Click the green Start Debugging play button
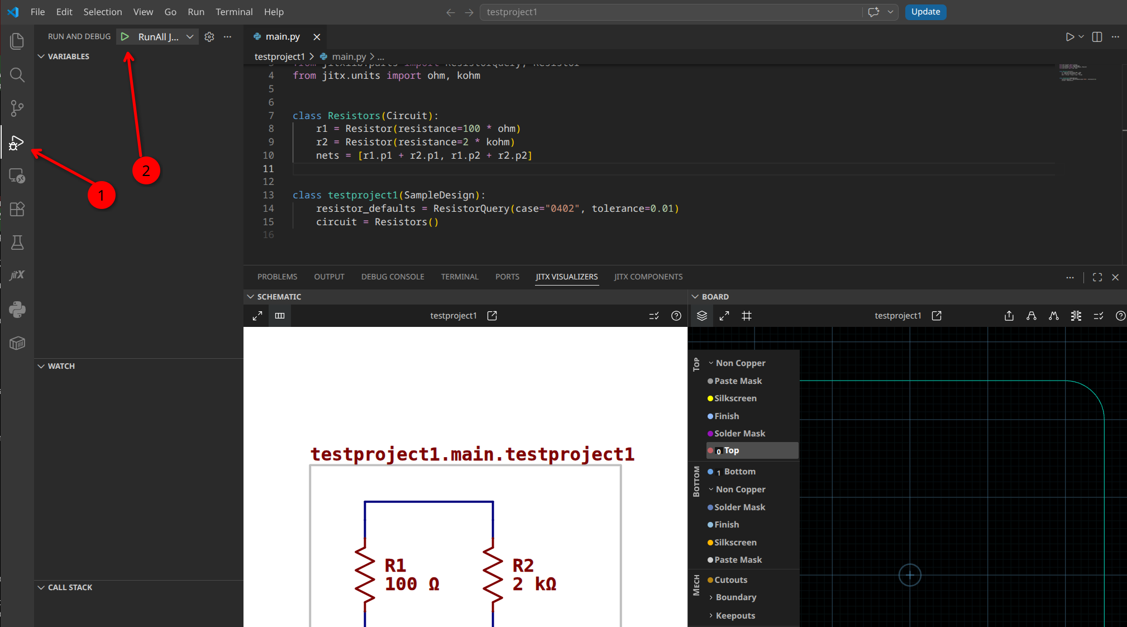The height and width of the screenshot is (627, 1127). [125, 36]
